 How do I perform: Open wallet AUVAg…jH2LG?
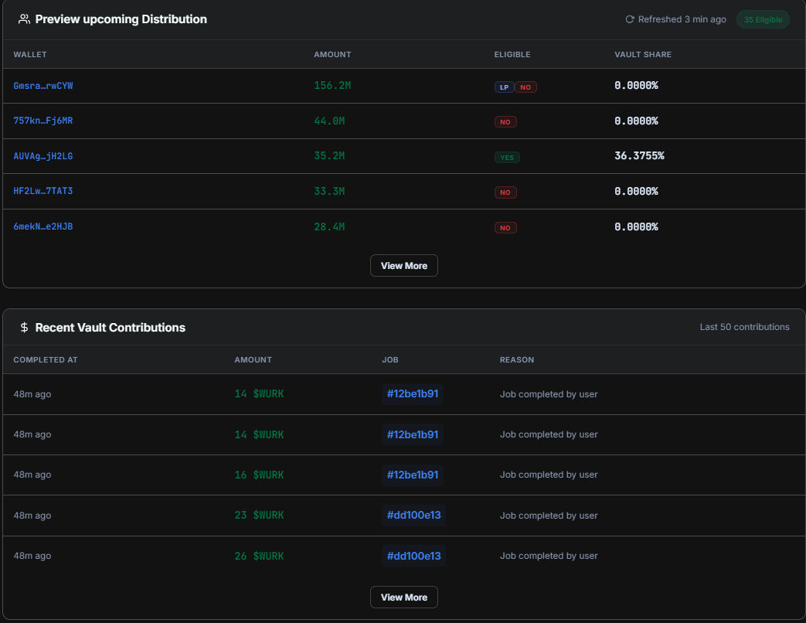43,156
